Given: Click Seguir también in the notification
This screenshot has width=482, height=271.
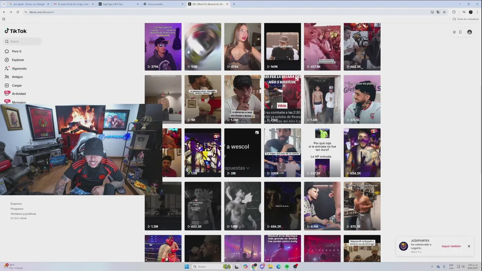Looking at the screenshot, I should pos(451,246).
